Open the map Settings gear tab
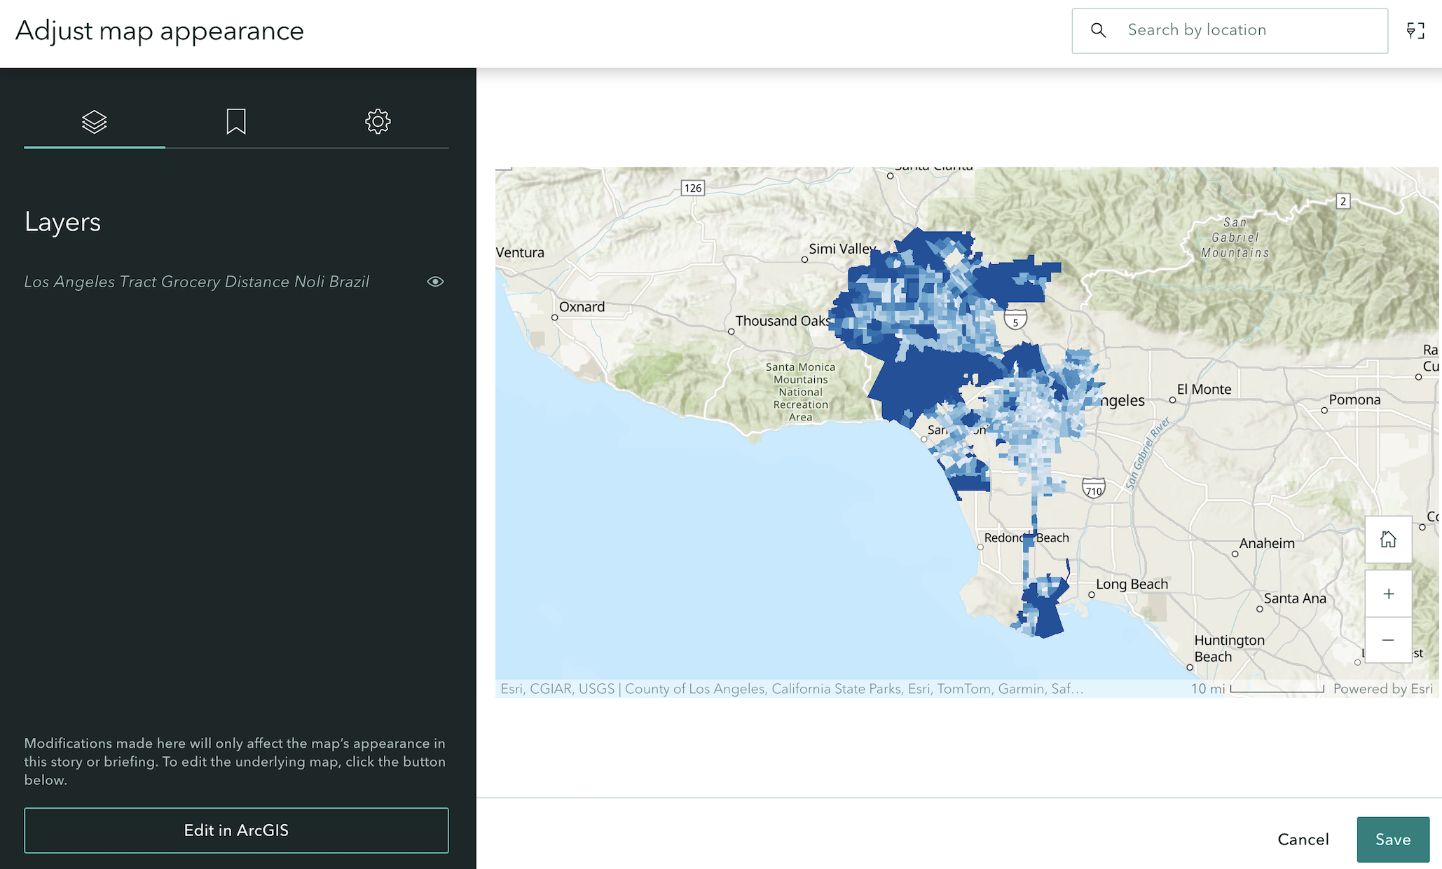The image size is (1442, 869). pyautogui.click(x=378, y=122)
